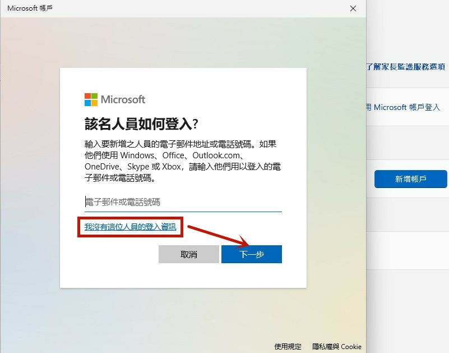Open the 使用規定 link
The width and height of the screenshot is (449, 353).
pos(288,346)
